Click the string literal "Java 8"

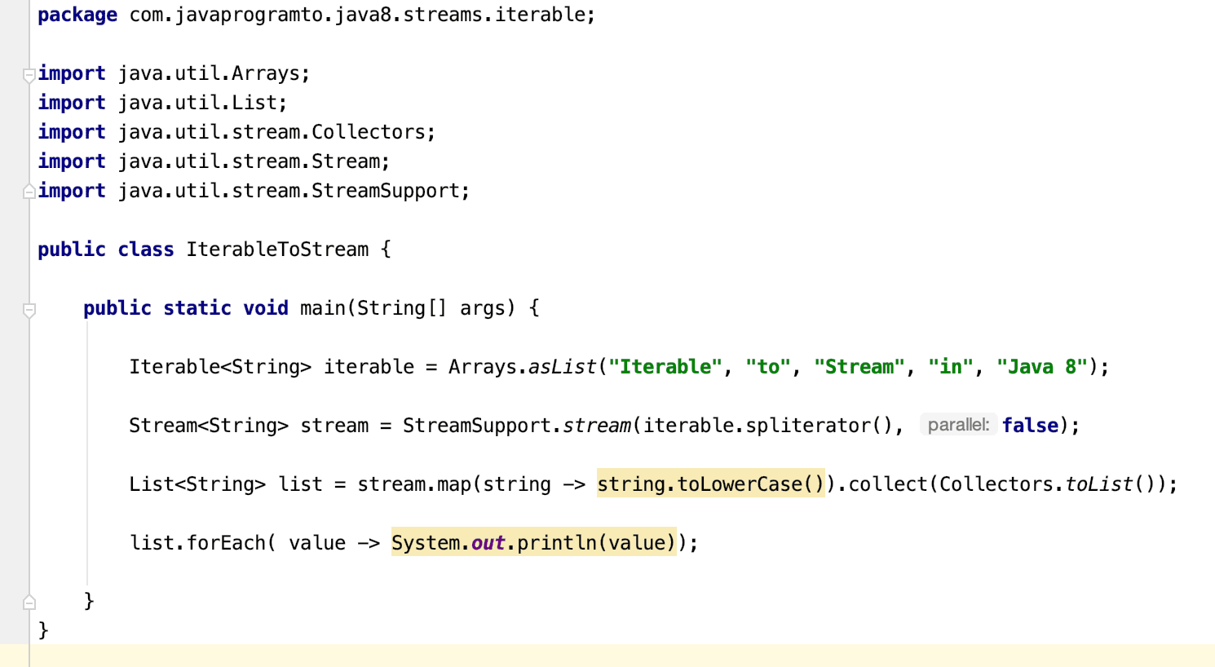click(1040, 366)
